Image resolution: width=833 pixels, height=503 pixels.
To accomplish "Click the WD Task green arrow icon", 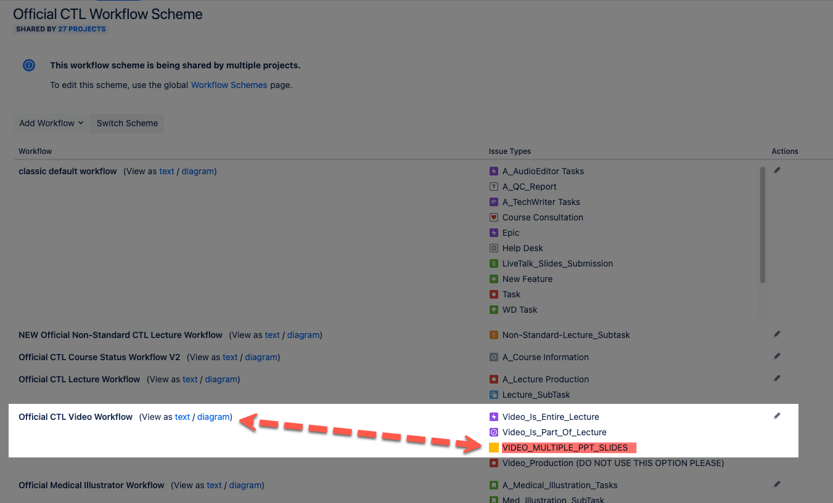I will 493,310.
